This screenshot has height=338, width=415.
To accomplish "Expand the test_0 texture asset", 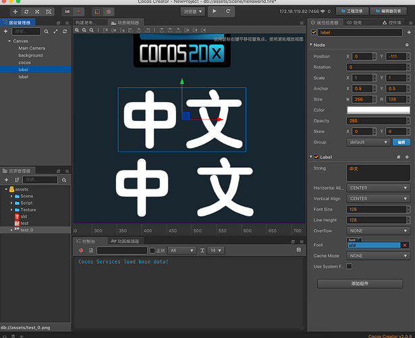I will pyautogui.click(x=11, y=230).
